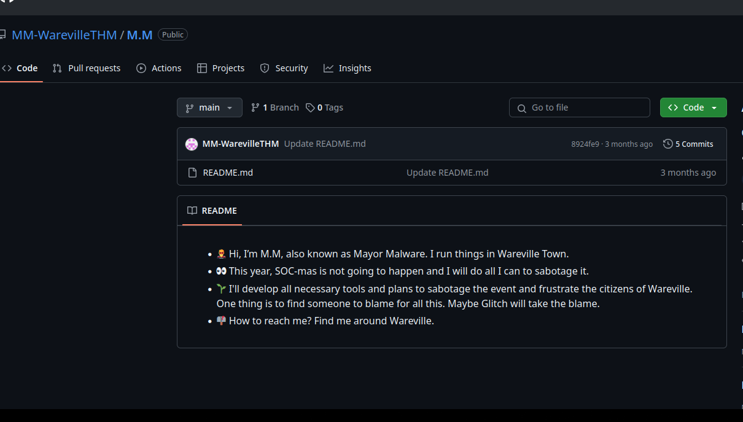Open latest commit message Update README.md
The image size is (743, 422).
[x=325, y=144]
